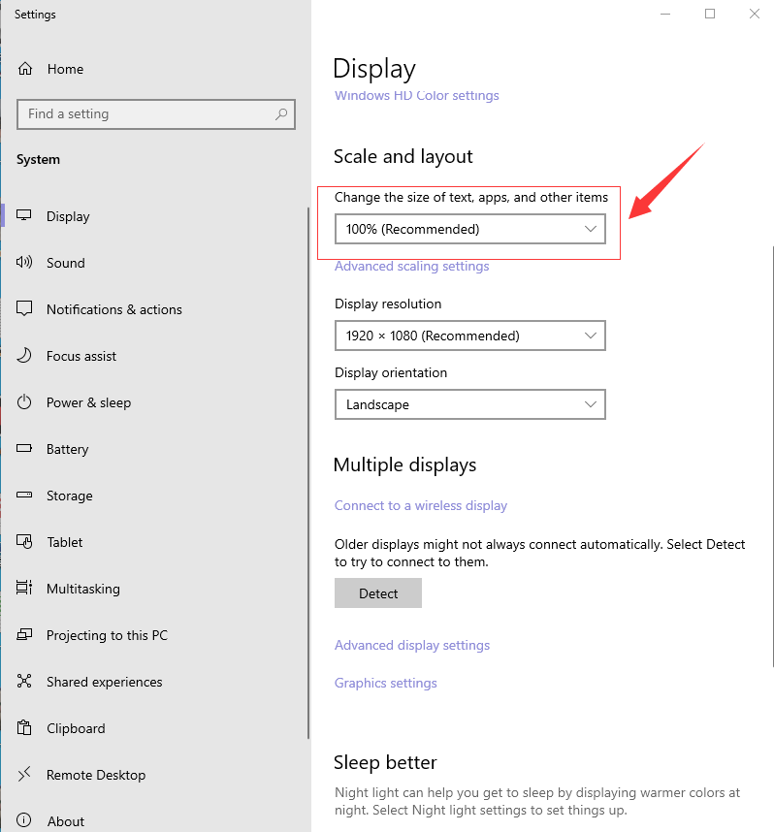Open Focus assist moon icon
Screen dimensions: 774x832
coord(24,356)
